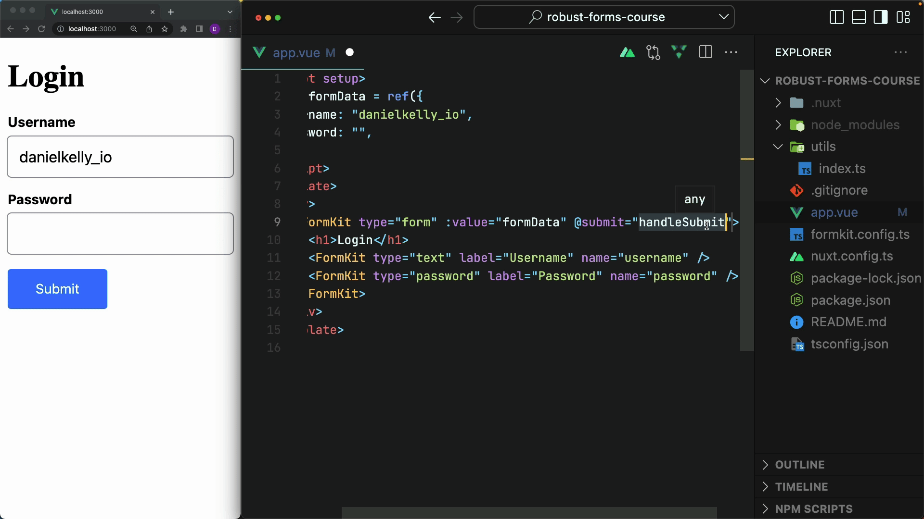Open the source control changes icon

click(x=653, y=52)
